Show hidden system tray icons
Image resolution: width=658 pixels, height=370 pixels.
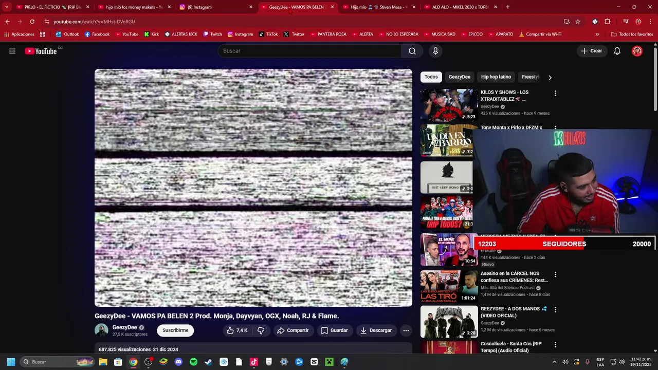click(554, 362)
